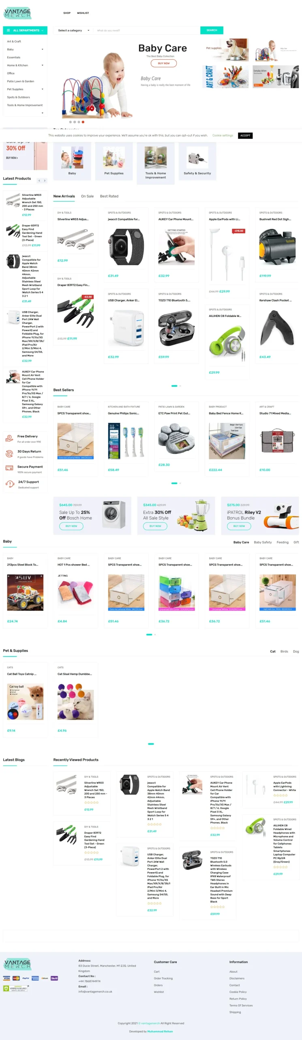Click the next arrow in Latest Products

coord(45,180)
